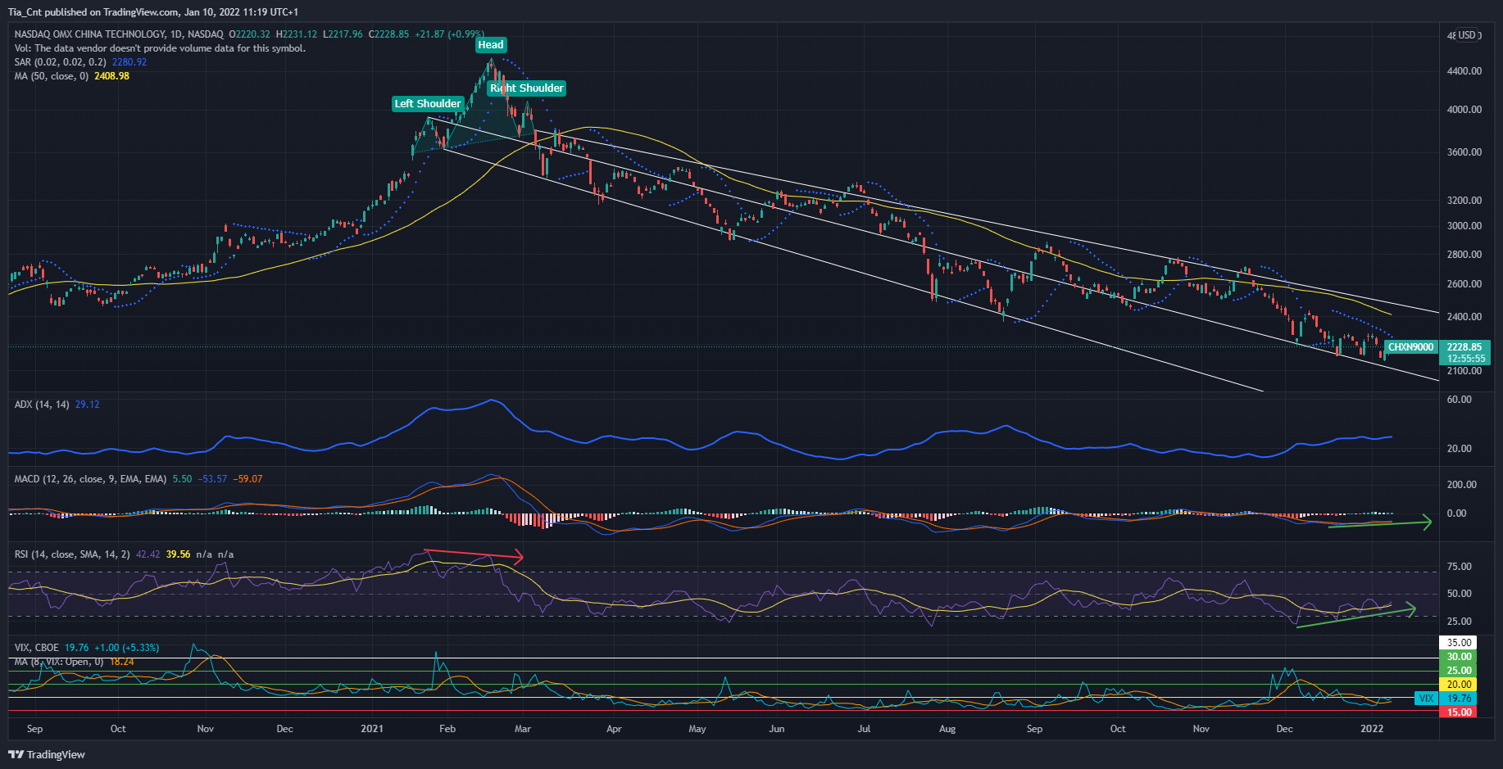Click the RSI 75.00 scale label
This screenshot has height=769, width=1503.
pyautogui.click(x=1459, y=567)
